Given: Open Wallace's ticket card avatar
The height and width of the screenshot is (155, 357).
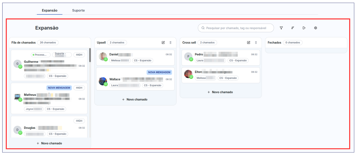Looking at the screenshot, I should (x=103, y=81).
